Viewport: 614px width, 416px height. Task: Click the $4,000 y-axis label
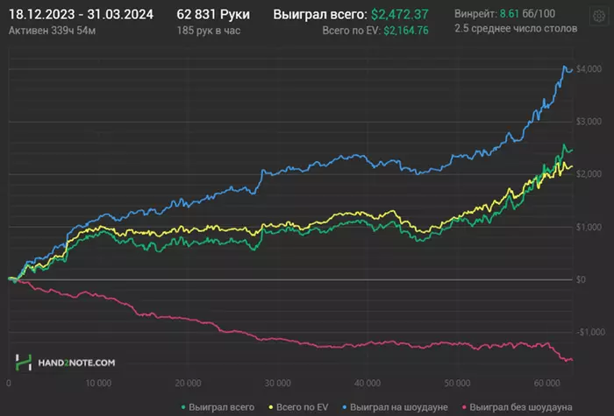[589, 69]
